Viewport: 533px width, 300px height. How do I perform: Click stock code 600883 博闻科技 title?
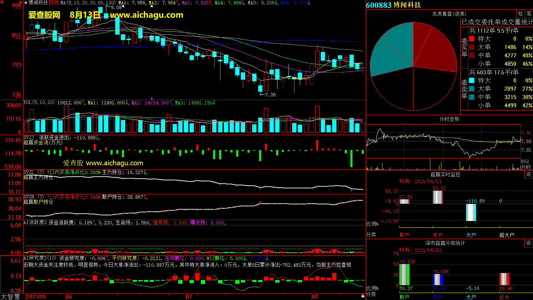pyautogui.click(x=393, y=5)
